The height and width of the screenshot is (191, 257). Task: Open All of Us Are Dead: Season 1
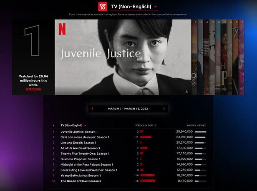pyautogui.click(x=80, y=148)
